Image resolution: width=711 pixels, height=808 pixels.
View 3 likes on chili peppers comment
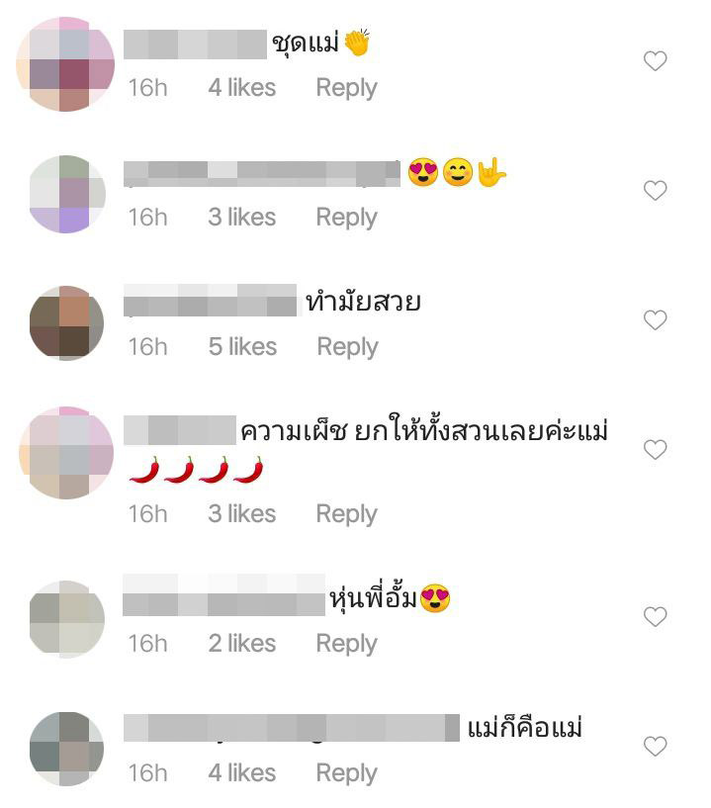[241, 513]
